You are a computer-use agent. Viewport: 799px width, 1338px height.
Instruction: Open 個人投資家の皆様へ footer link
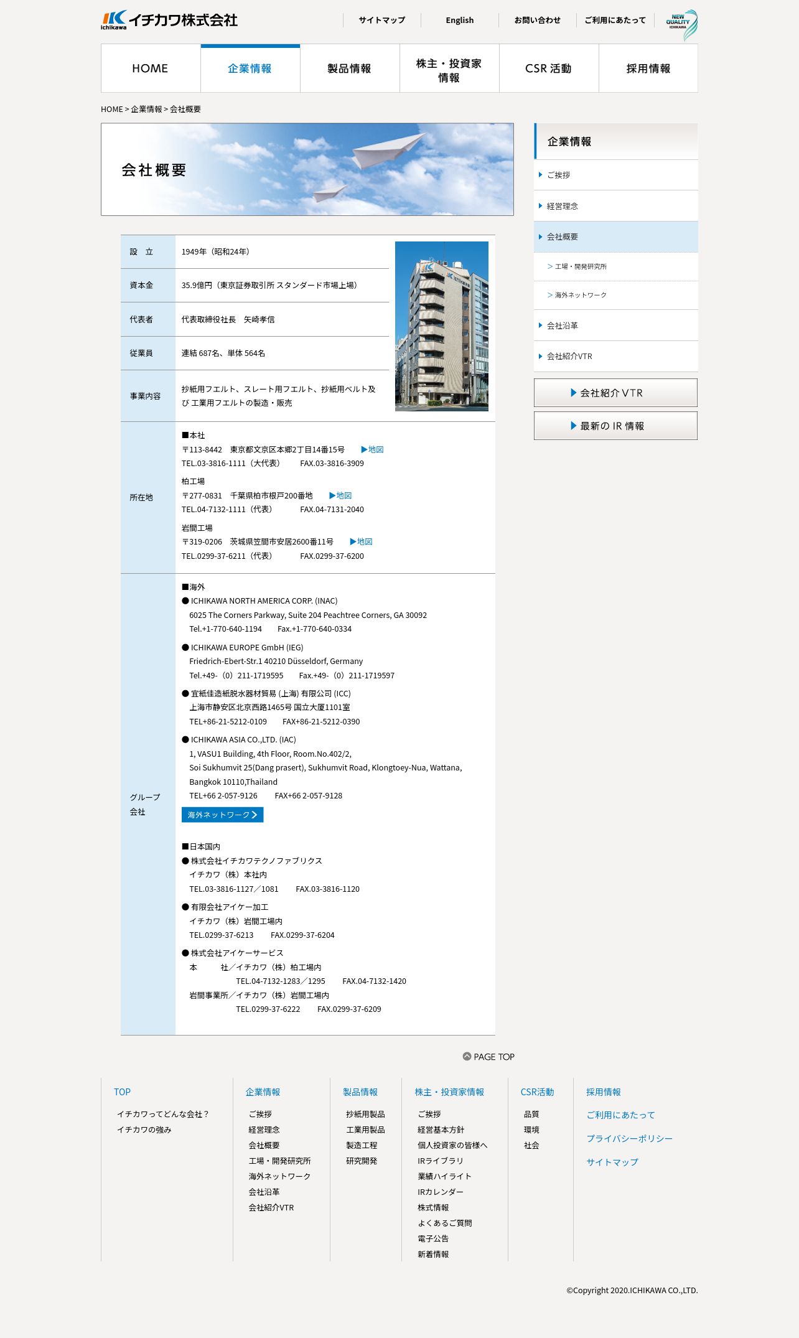(452, 1145)
